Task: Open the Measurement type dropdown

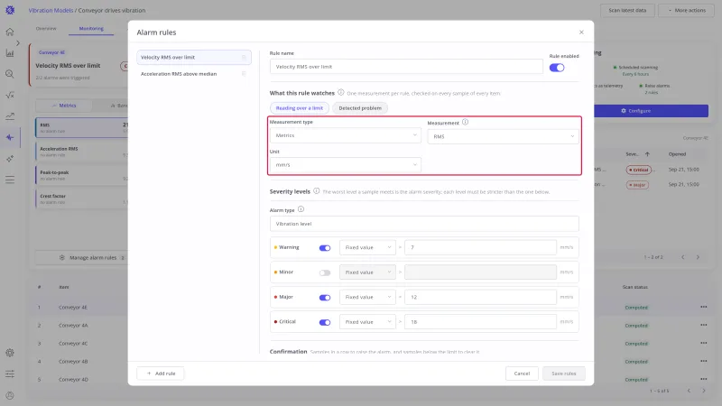Action: point(346,135)
